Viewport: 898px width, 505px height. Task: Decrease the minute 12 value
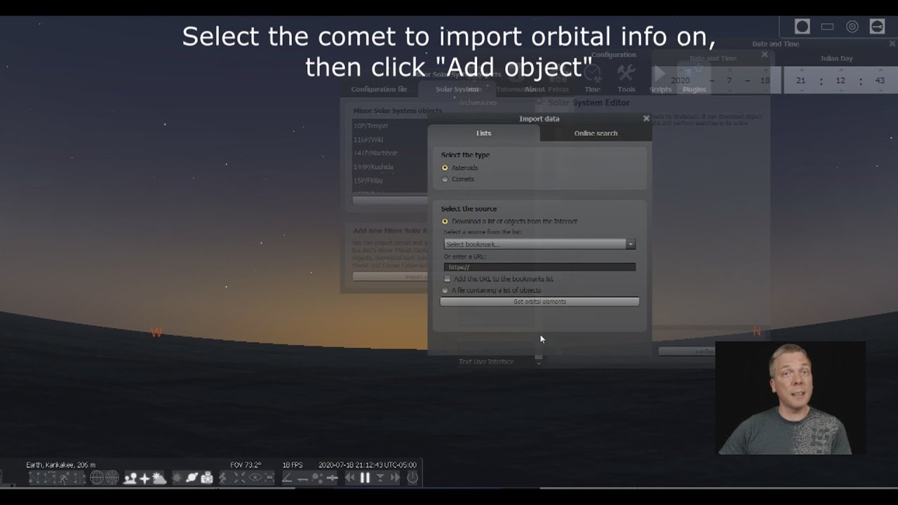click(840, 91)
